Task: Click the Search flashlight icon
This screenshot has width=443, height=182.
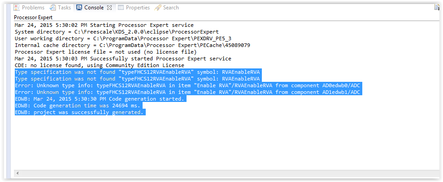Action: tap(157, 8)
